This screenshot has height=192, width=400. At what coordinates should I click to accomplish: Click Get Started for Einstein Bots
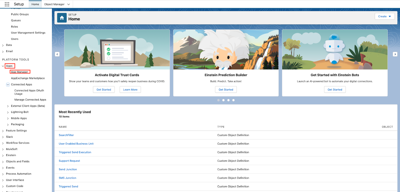[335, 90]
